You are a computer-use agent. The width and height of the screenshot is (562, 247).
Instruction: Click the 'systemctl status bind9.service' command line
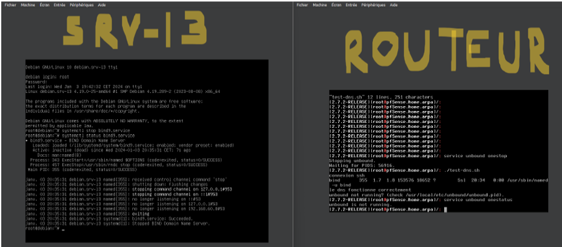(x=80, y=135)
